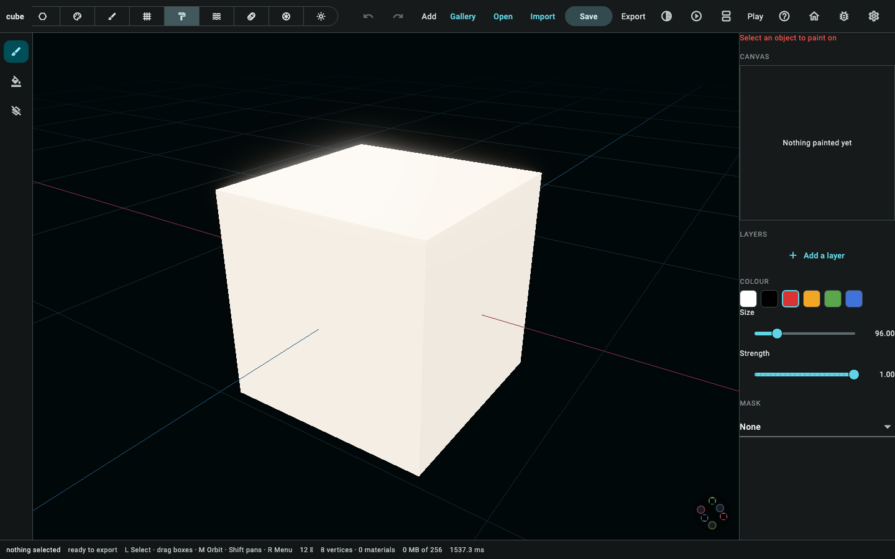Click the undo arrow
Screen dimensions: 895x559
(x=368, y=16)
